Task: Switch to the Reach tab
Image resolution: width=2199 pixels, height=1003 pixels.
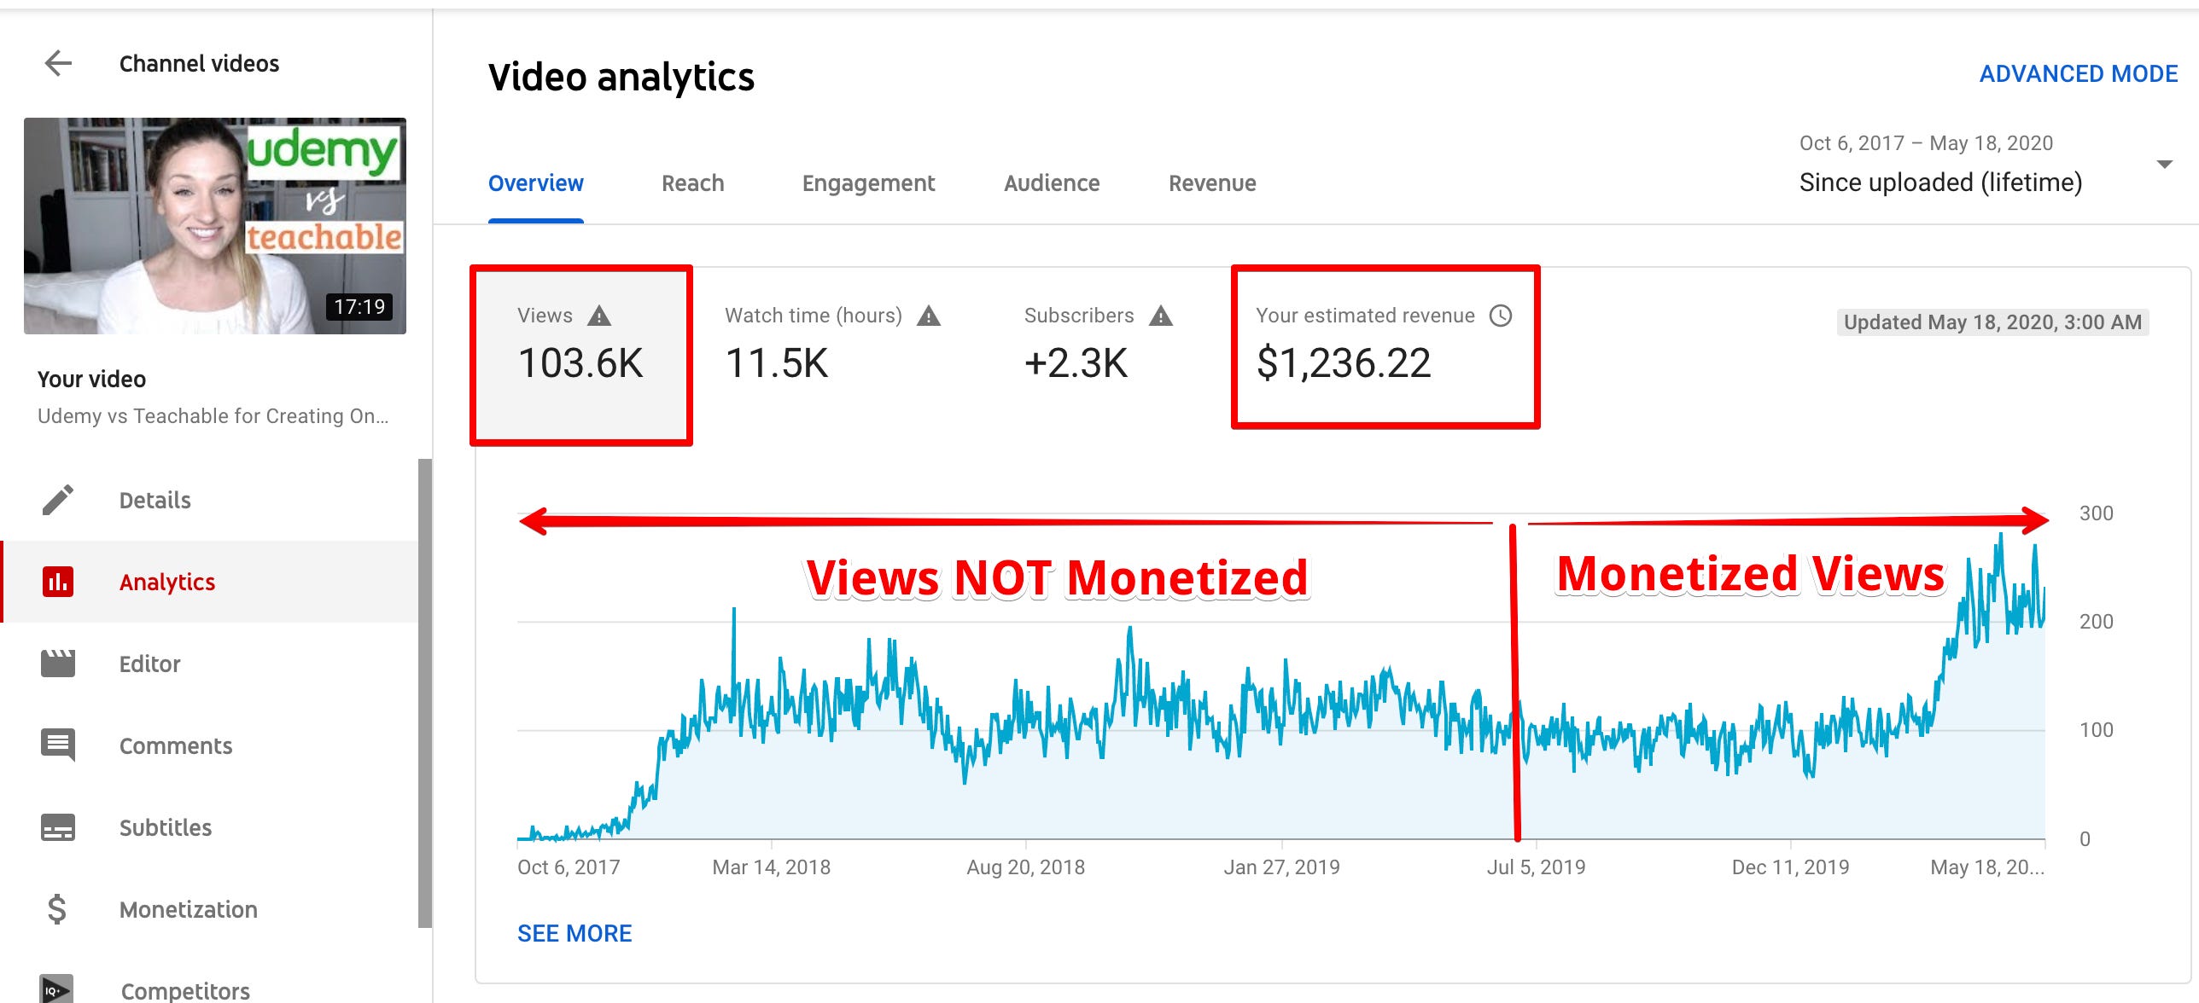Action: click(x=692, y=183)
